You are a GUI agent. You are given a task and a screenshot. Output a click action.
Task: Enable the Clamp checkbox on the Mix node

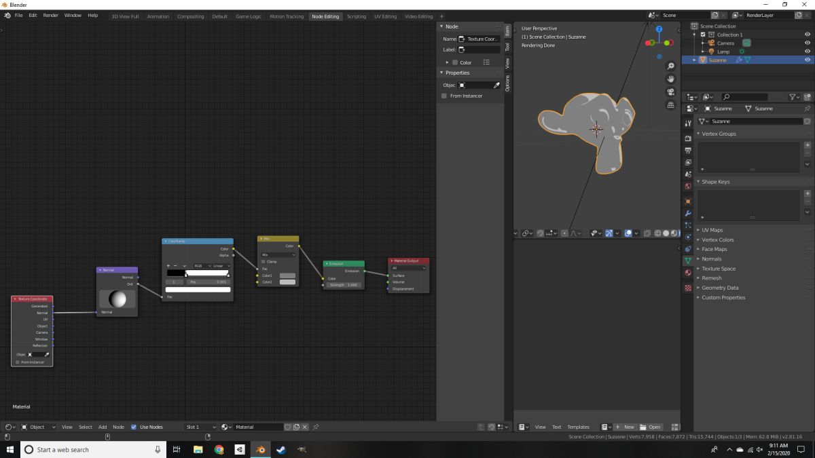(264, 261)
